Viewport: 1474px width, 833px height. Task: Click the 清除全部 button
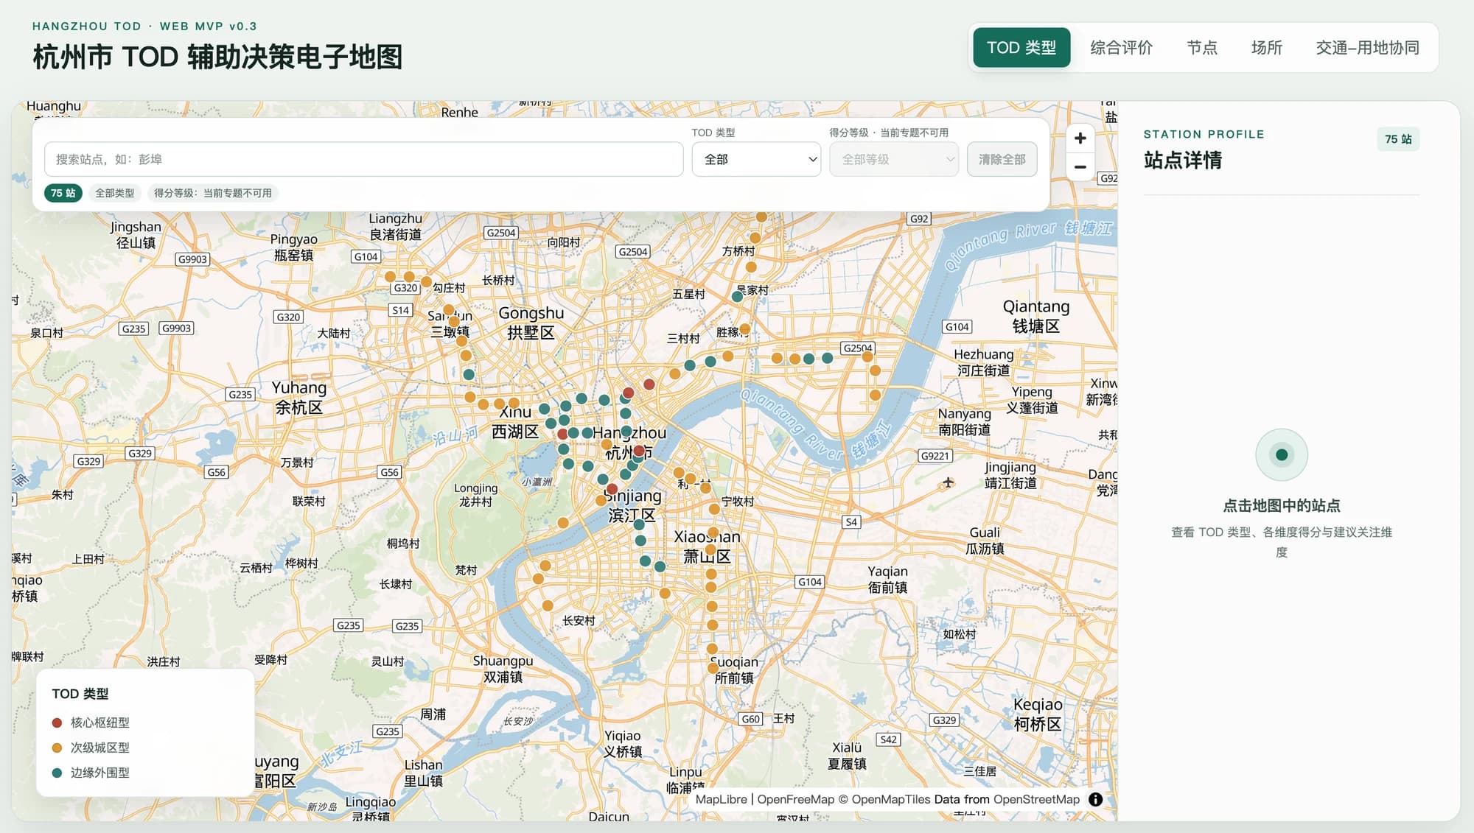(1002, 159)
